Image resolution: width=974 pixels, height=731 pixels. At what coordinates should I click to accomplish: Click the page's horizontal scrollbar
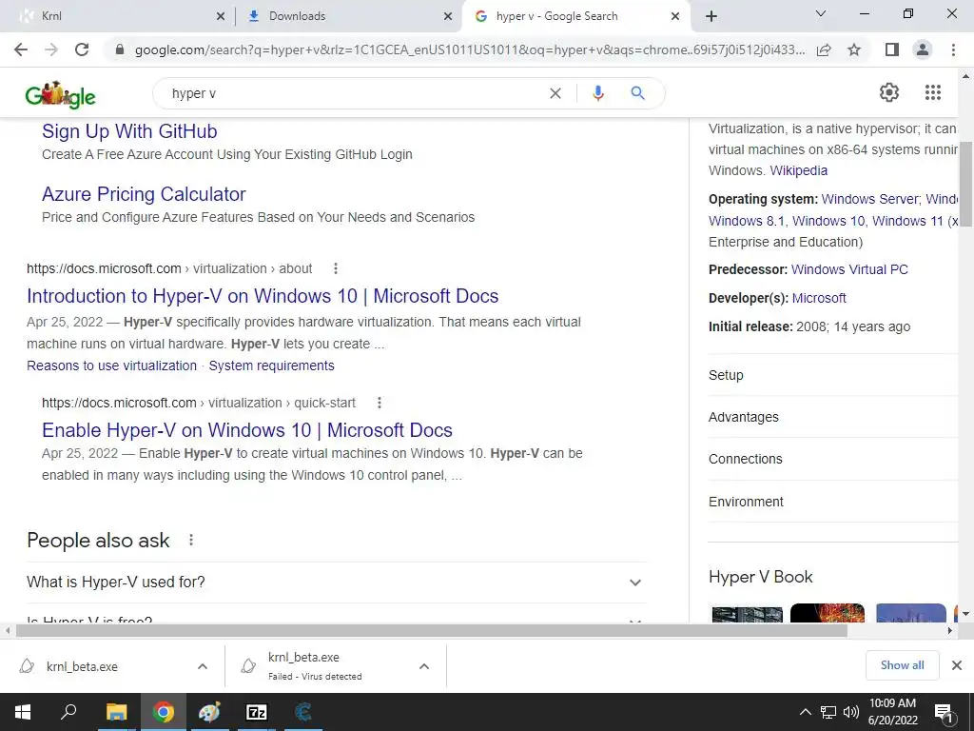point(432,630)
